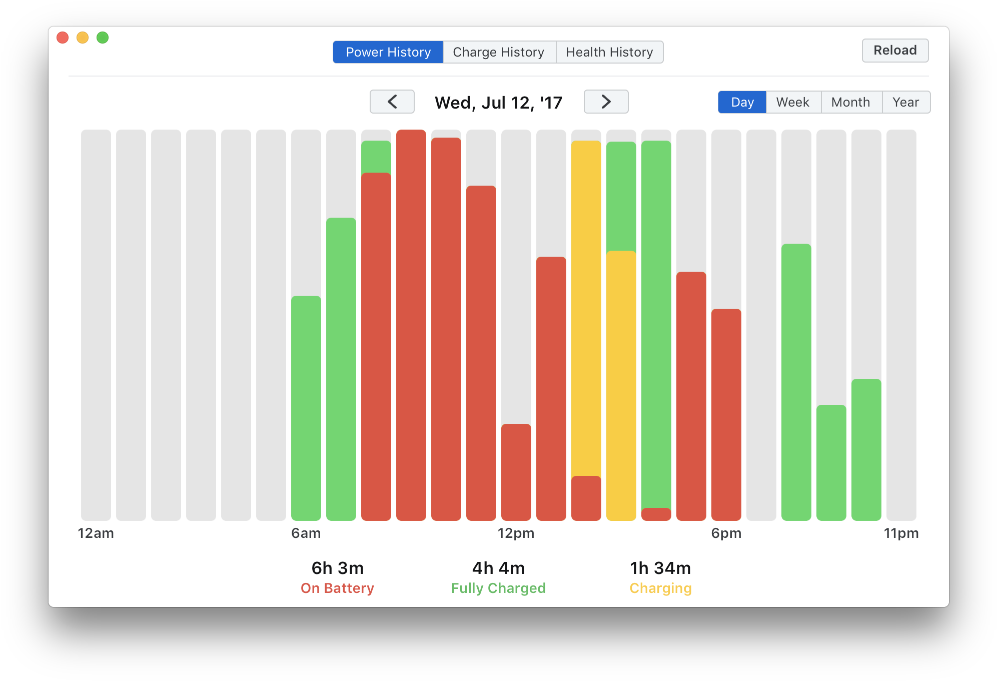Click the Fully Charged legend text
Image resolution: width=997 pixels, height=681 pixels.
(498, 588)
